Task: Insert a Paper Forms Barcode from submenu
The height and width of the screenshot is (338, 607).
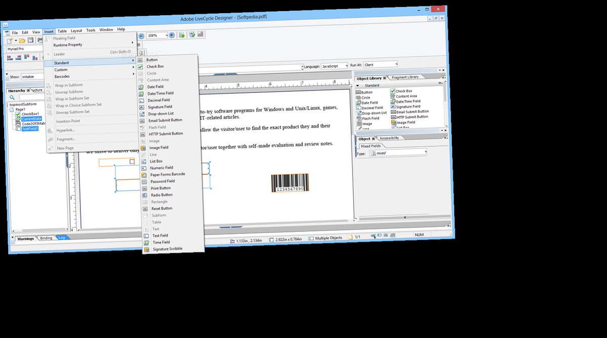Action: [x=167, y=174]
